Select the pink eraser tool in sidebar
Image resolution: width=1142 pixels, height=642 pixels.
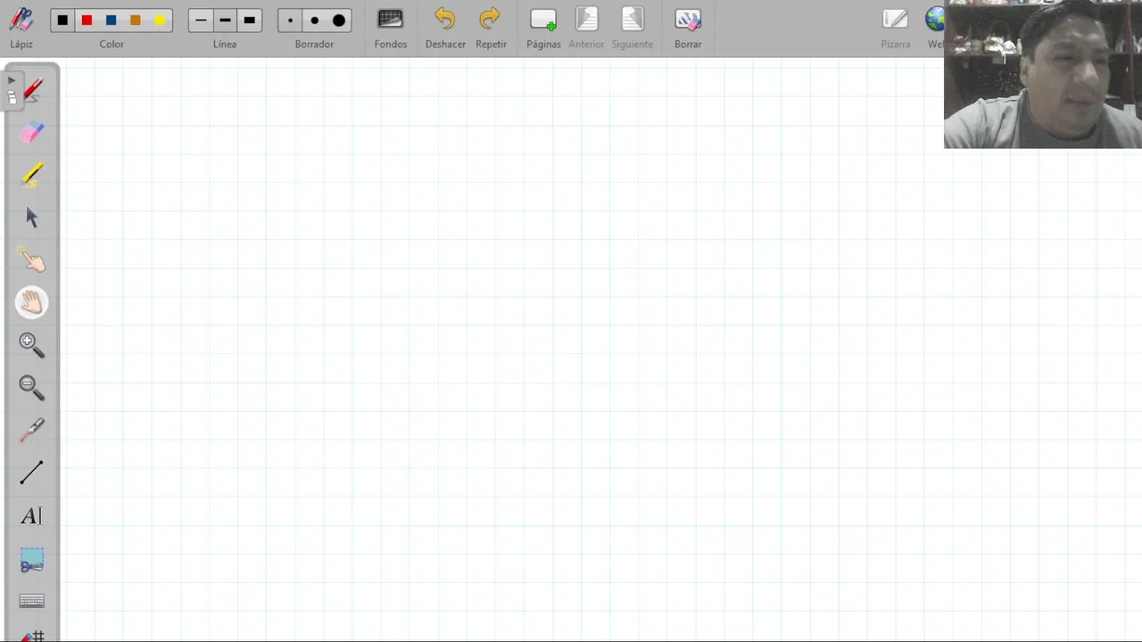[x=32, y=132]
